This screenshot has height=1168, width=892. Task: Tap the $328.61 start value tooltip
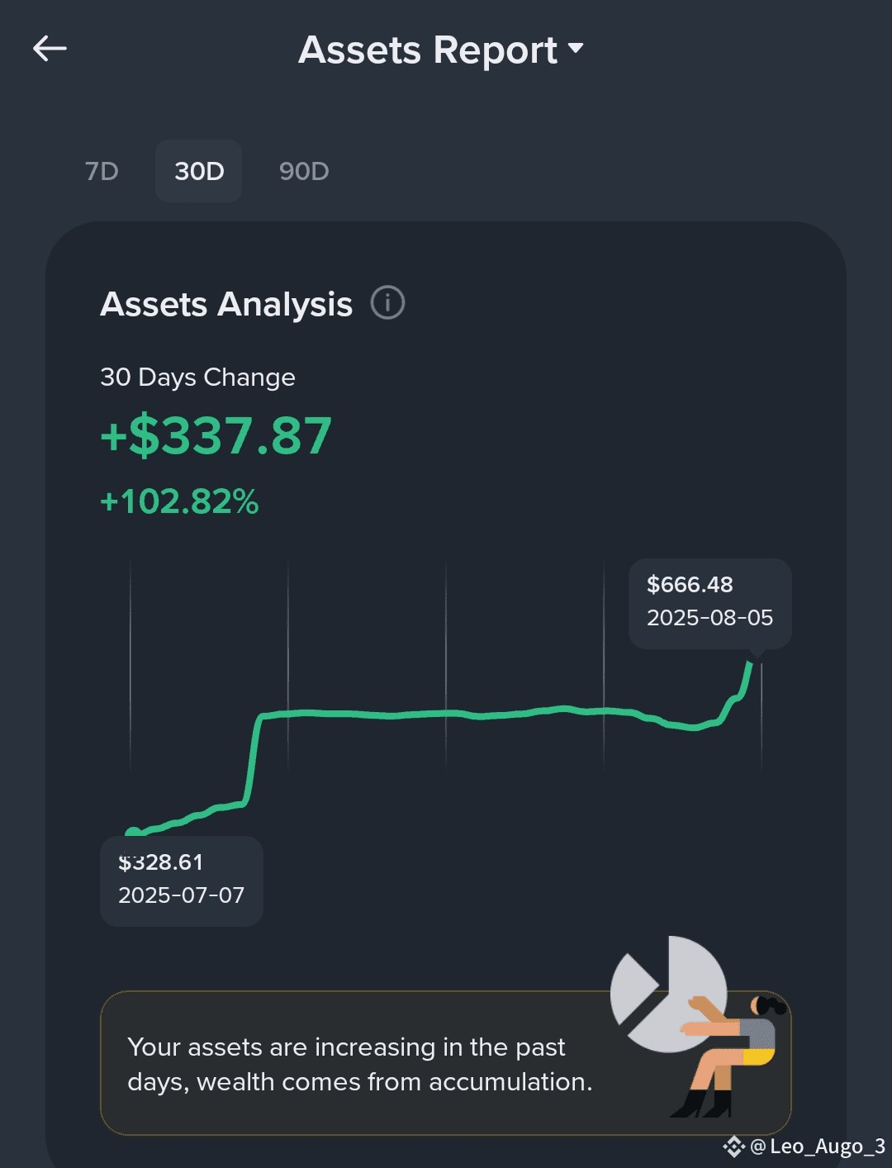182,881
